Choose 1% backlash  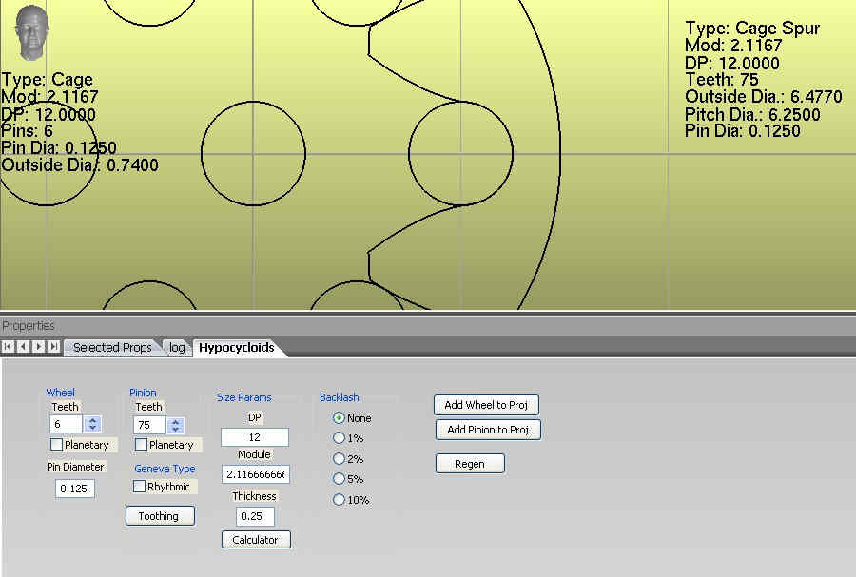pyautogui.click(x=339, y=438)
